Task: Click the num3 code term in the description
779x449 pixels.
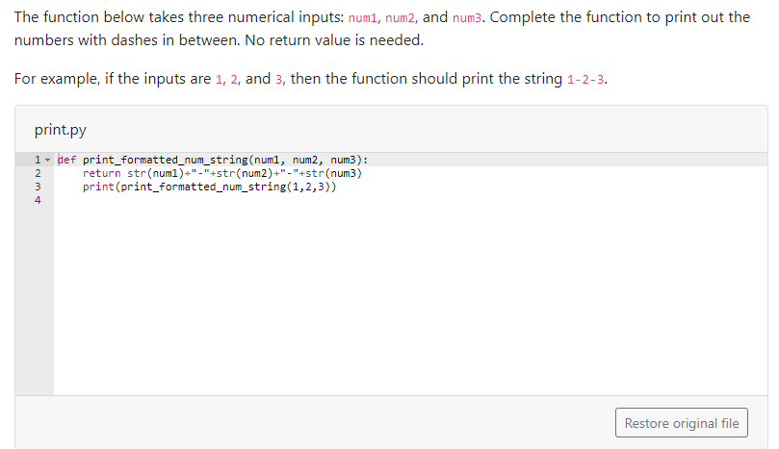Action: tap(466, 18)
